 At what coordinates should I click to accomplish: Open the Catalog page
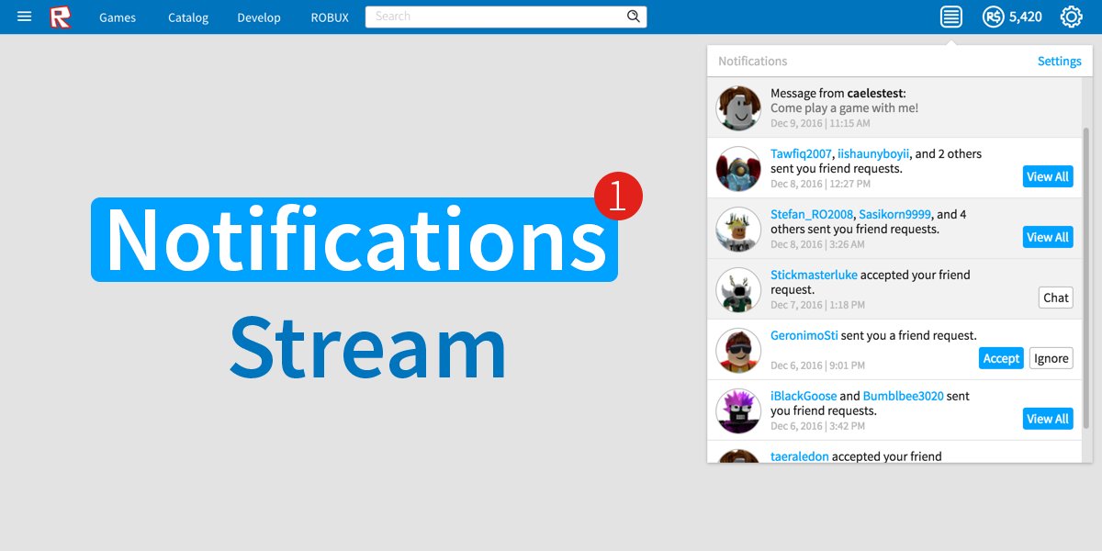tap(188, 17)
